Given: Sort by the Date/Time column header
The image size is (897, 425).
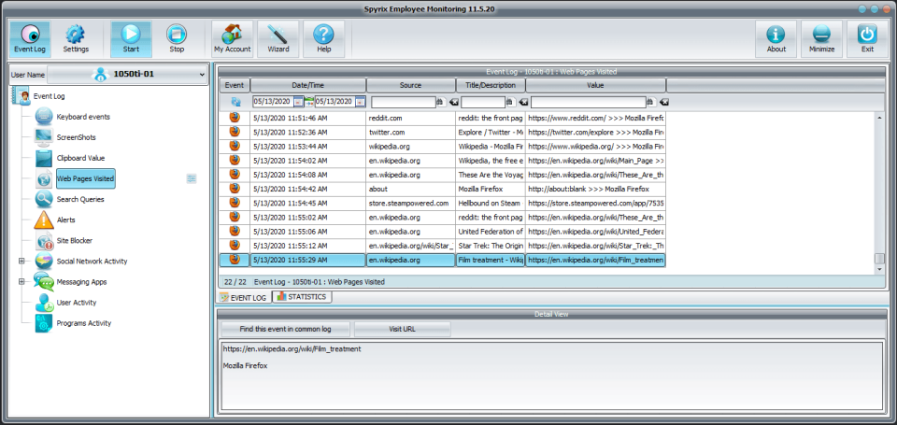Looking at the screenshot, I should pos(307,85).
